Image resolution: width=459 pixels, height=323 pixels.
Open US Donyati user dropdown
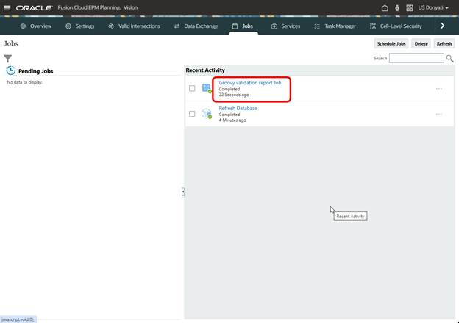click(433, 7)
